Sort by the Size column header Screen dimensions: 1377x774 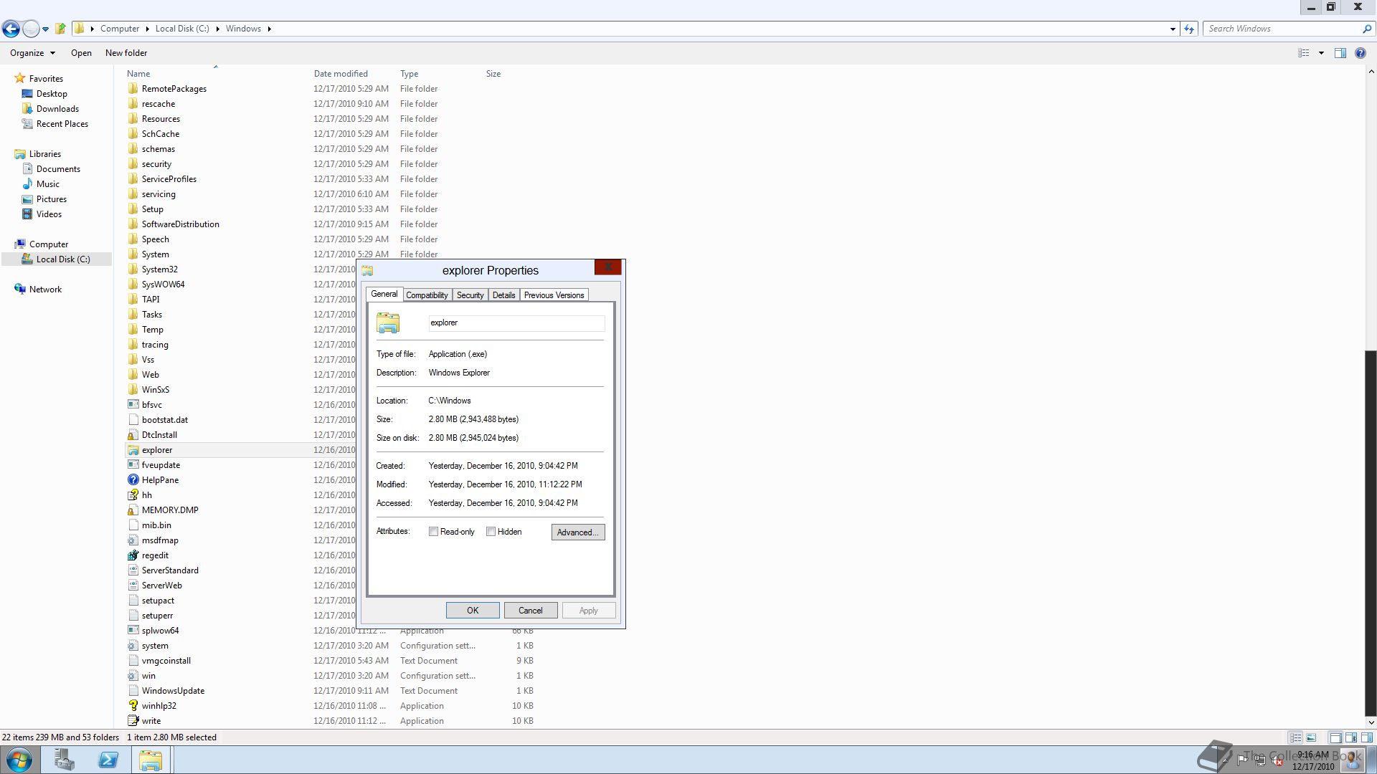click(x=493, y=74)
